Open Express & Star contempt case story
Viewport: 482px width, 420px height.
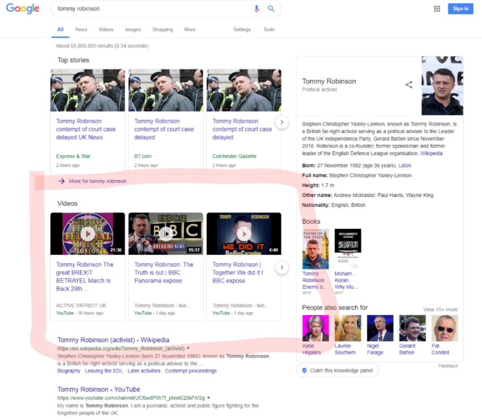(x=86, y=129)
